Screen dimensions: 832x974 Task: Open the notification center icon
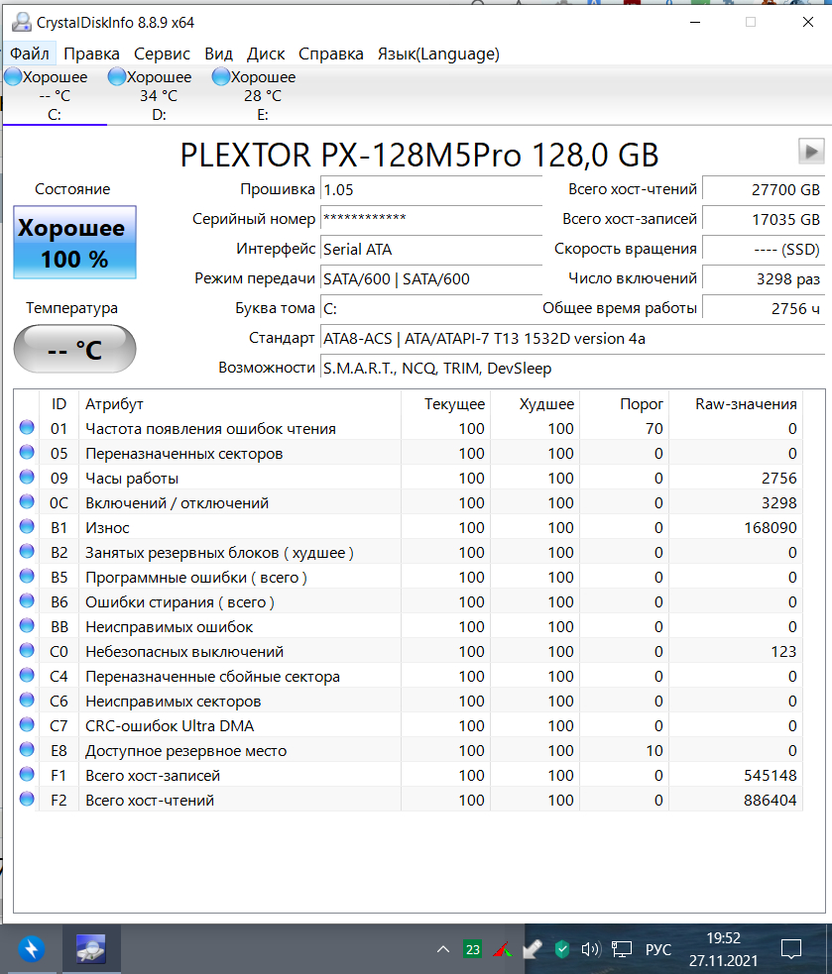coord(791,949)
